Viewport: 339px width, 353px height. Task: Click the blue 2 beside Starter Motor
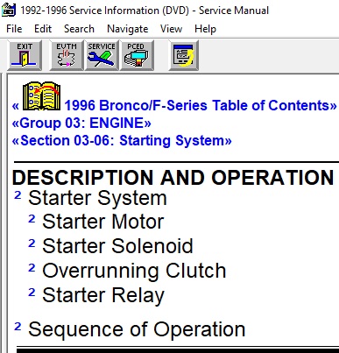[32, 218]
